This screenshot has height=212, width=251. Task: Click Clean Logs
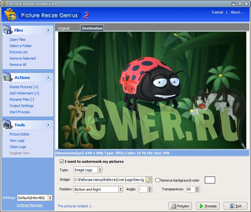click(x=17, y=147)
